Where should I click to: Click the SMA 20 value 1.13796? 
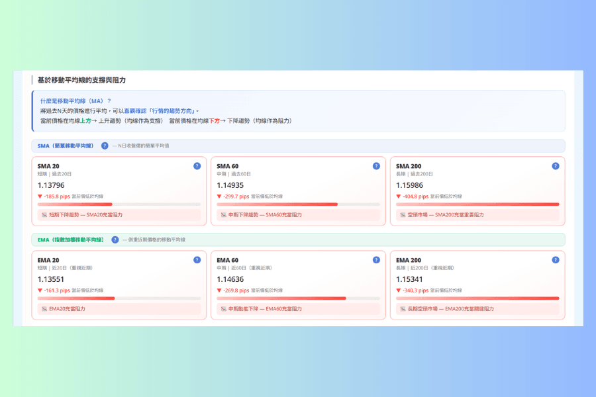click(51, 185)
